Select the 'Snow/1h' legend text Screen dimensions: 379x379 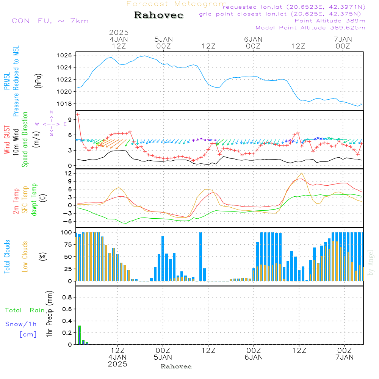tap(21, 324)
